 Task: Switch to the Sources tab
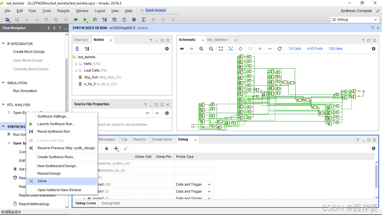click(x=81, y=40)
